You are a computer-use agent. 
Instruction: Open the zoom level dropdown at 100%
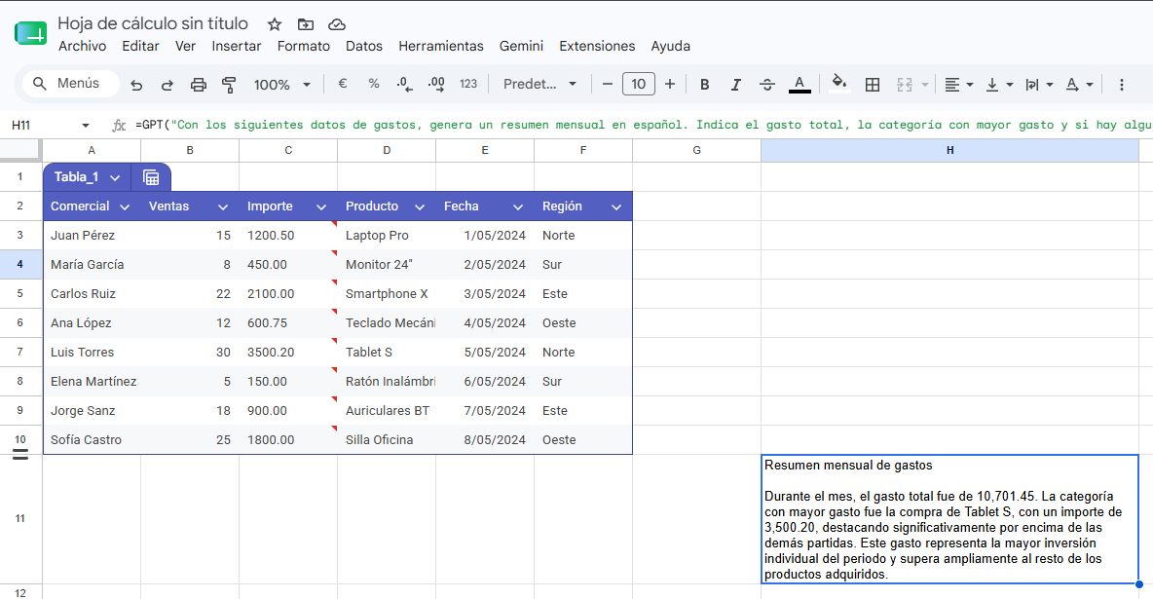pos(282,85)
